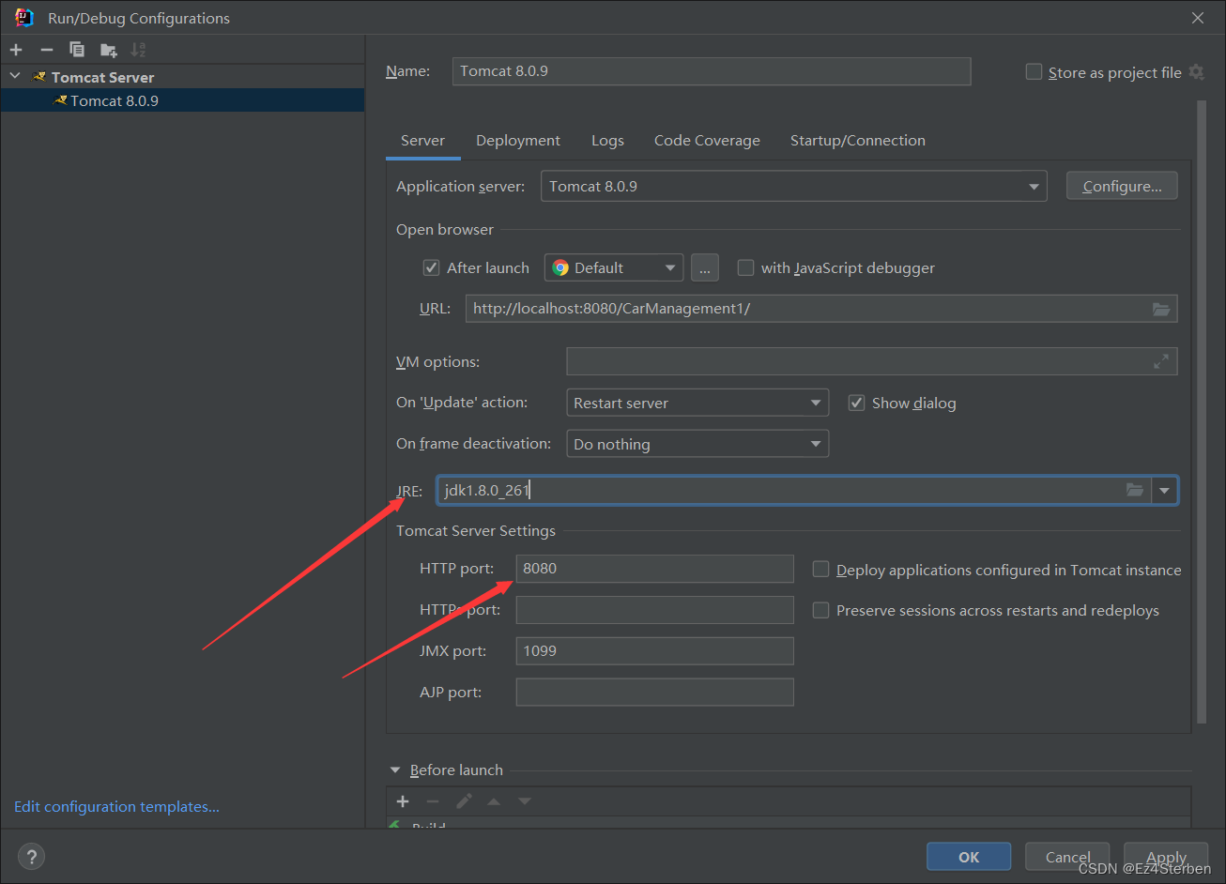The image size is (1226, 884).
Task: Switch to the Startup/Connection tab
Action: pyautogui.click(x=858, y=141)
